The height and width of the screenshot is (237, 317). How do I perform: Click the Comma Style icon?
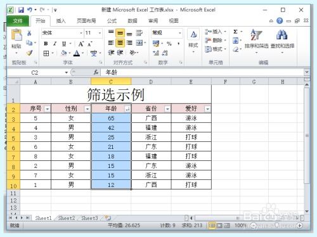[179, 44]
